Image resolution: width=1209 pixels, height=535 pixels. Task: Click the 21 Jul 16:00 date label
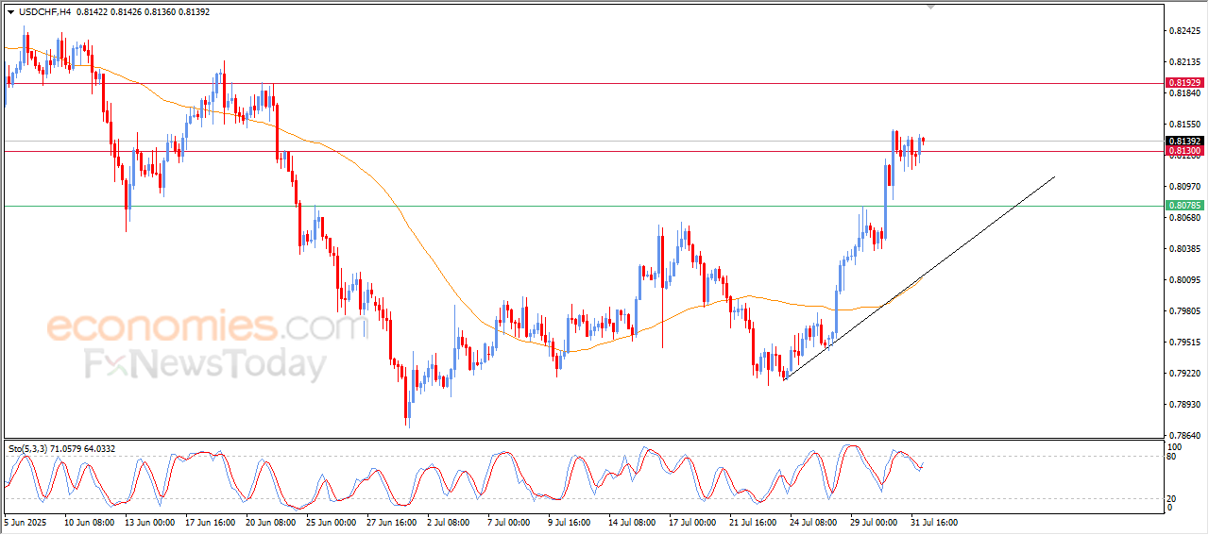click(751, 522)
